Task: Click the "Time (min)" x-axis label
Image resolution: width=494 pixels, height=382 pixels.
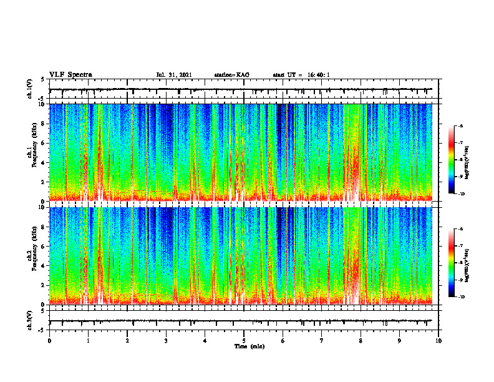Action: tap(249, 346)
